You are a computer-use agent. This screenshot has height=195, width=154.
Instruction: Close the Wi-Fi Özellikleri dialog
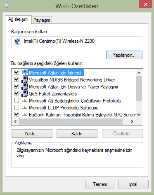(146, 4)
